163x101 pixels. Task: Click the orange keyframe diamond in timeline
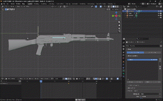pos(69,84)
